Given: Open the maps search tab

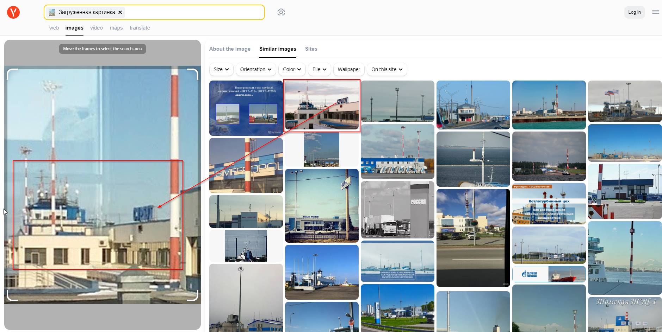Looking at the screenshot, I should [116, 28].
